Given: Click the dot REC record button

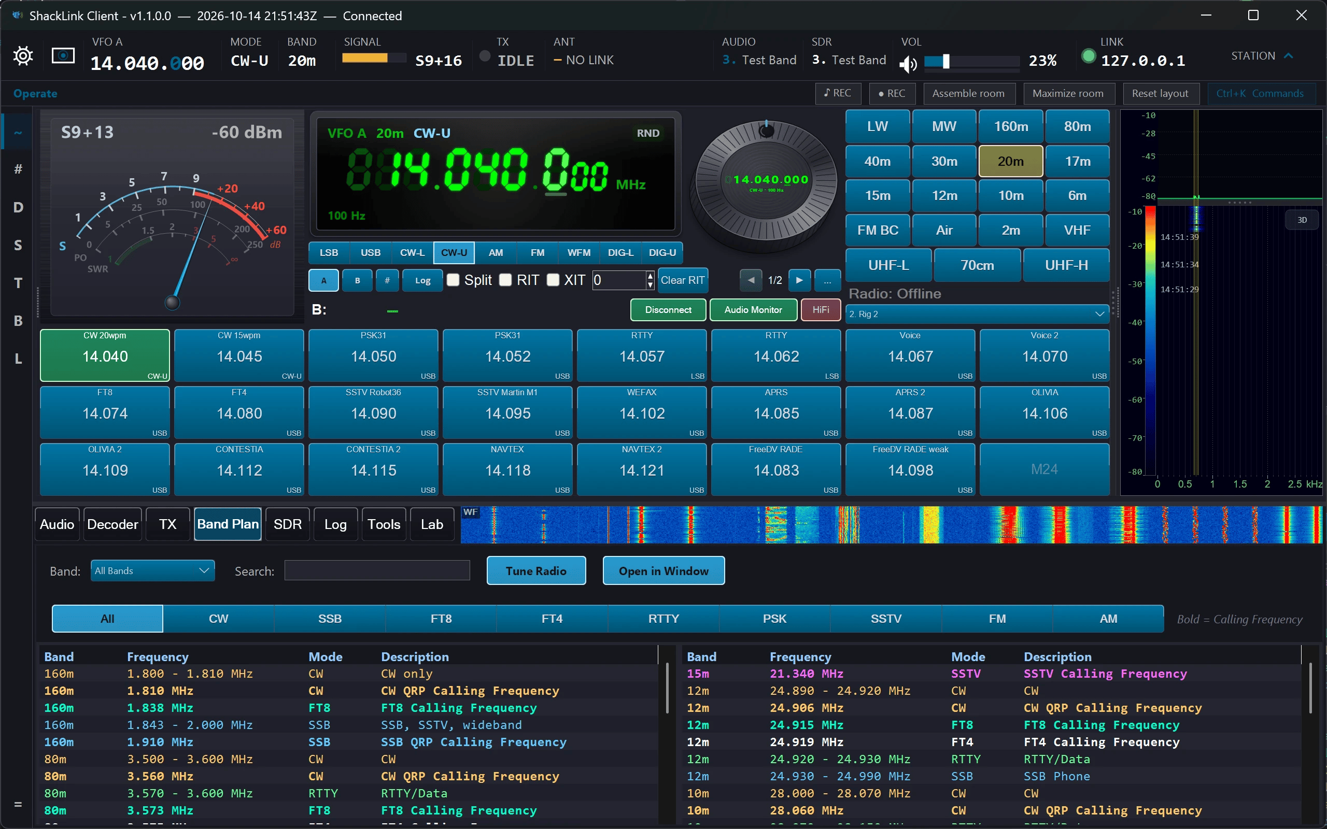Looking at the screenshot, I should (892, 93).
